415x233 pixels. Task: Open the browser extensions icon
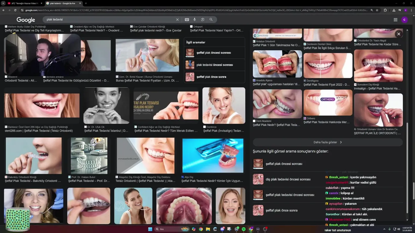pyautogui.click(x=385, y=10)
